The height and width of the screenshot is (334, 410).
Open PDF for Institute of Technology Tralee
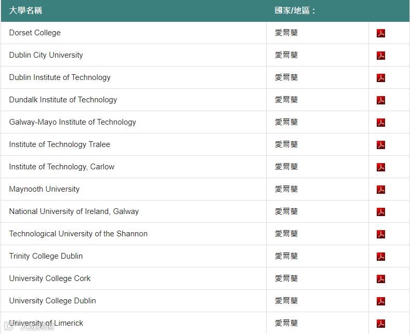(381, 145)
